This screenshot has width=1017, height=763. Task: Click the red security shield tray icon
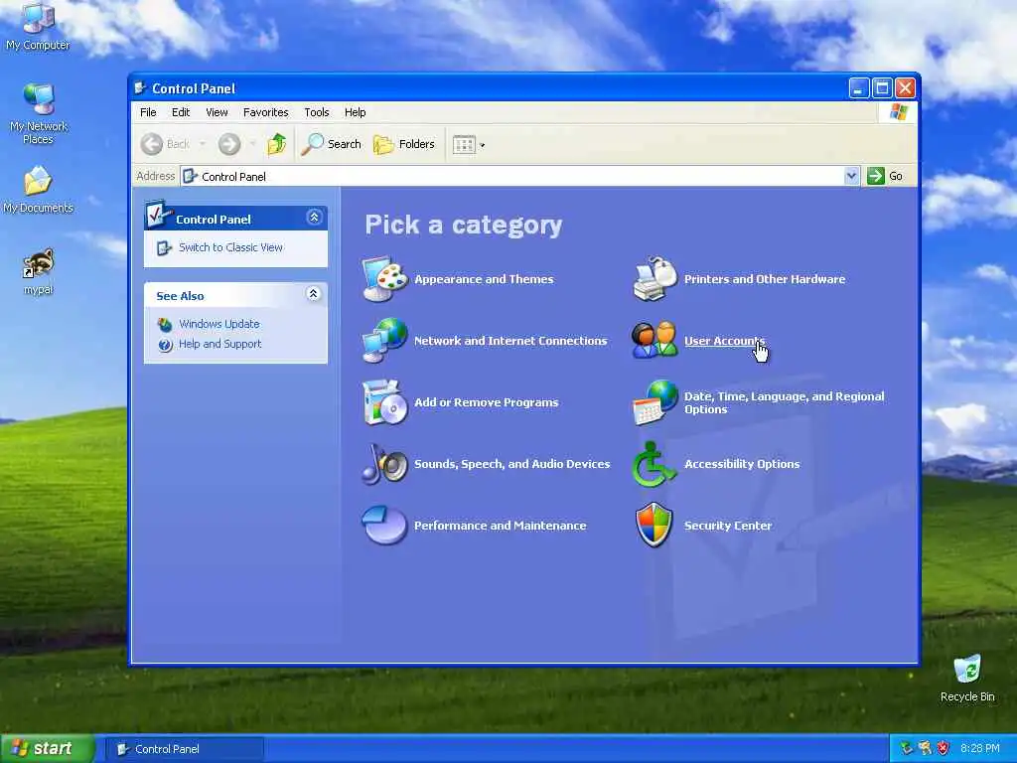[x=944, y=749]
